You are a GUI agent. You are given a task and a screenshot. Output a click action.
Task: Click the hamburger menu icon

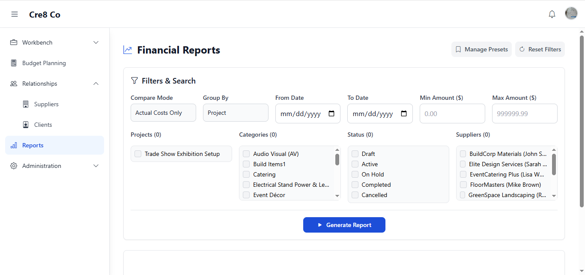click(15, 14)
